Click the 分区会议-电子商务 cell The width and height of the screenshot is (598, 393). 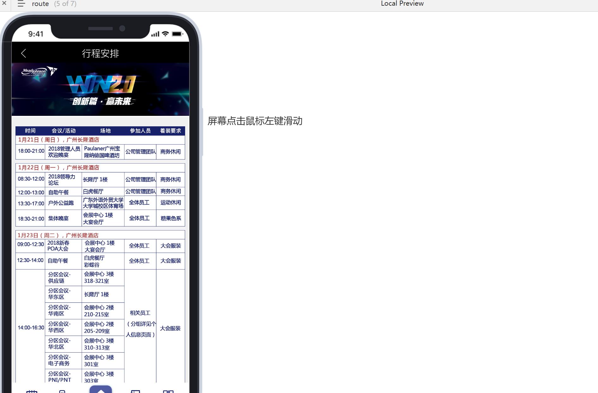(63, 361)
